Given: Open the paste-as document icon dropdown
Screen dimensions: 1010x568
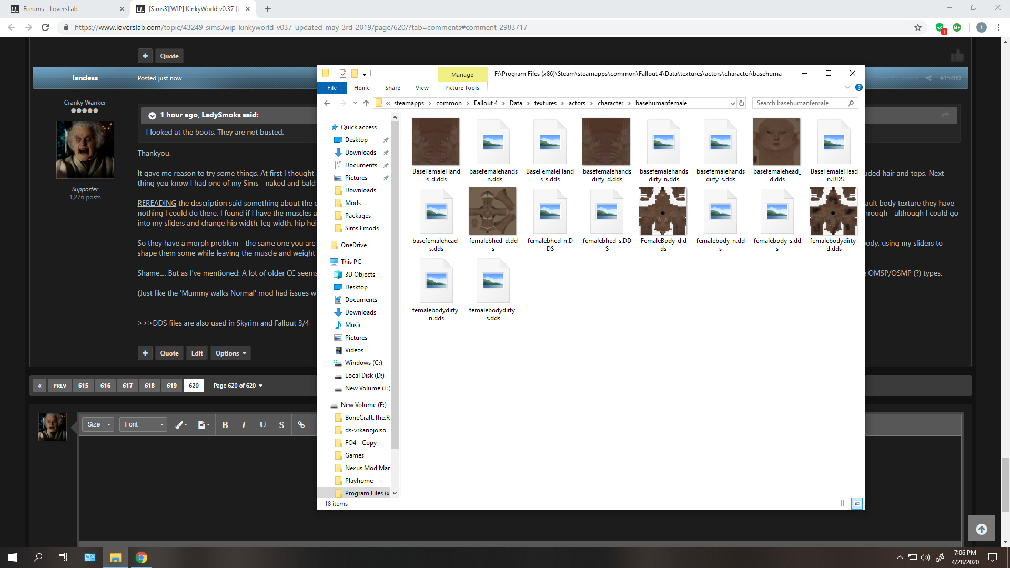Looking at the screenshot, I should (x=204, y=425).
